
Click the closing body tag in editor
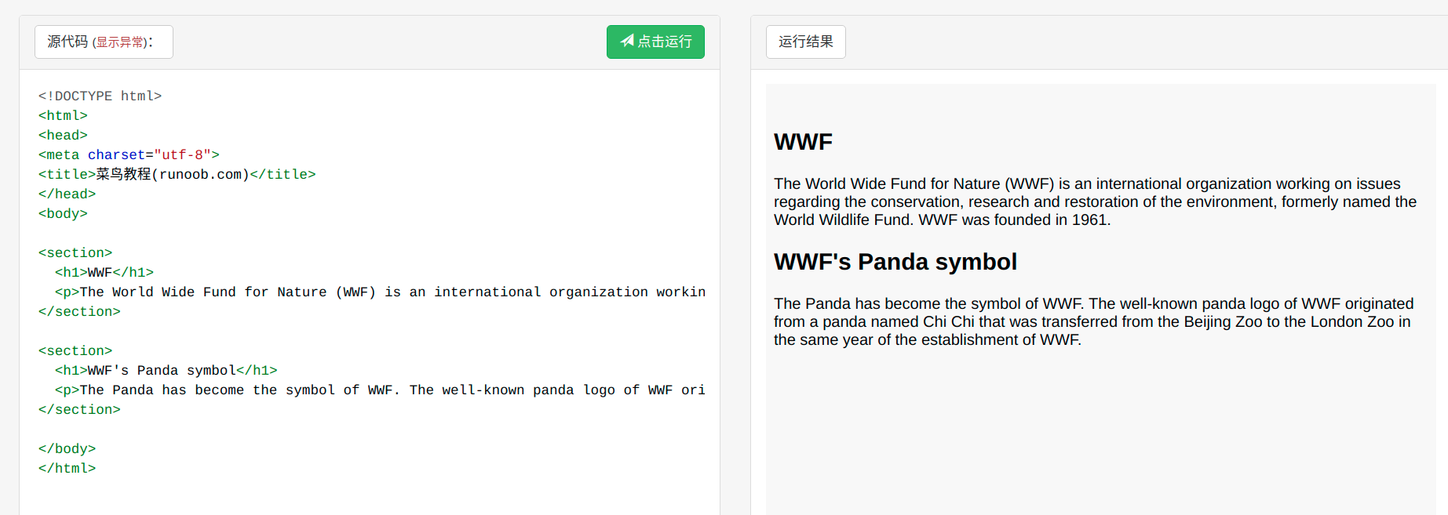[x=67, y=448]
